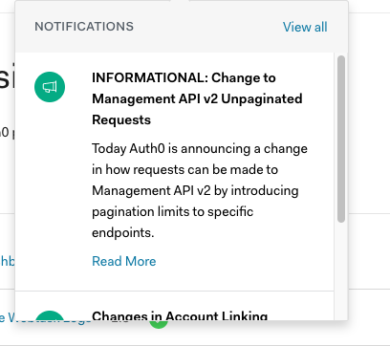Click the green status circle below the panel
390x346 pixels.
(159, 324)
